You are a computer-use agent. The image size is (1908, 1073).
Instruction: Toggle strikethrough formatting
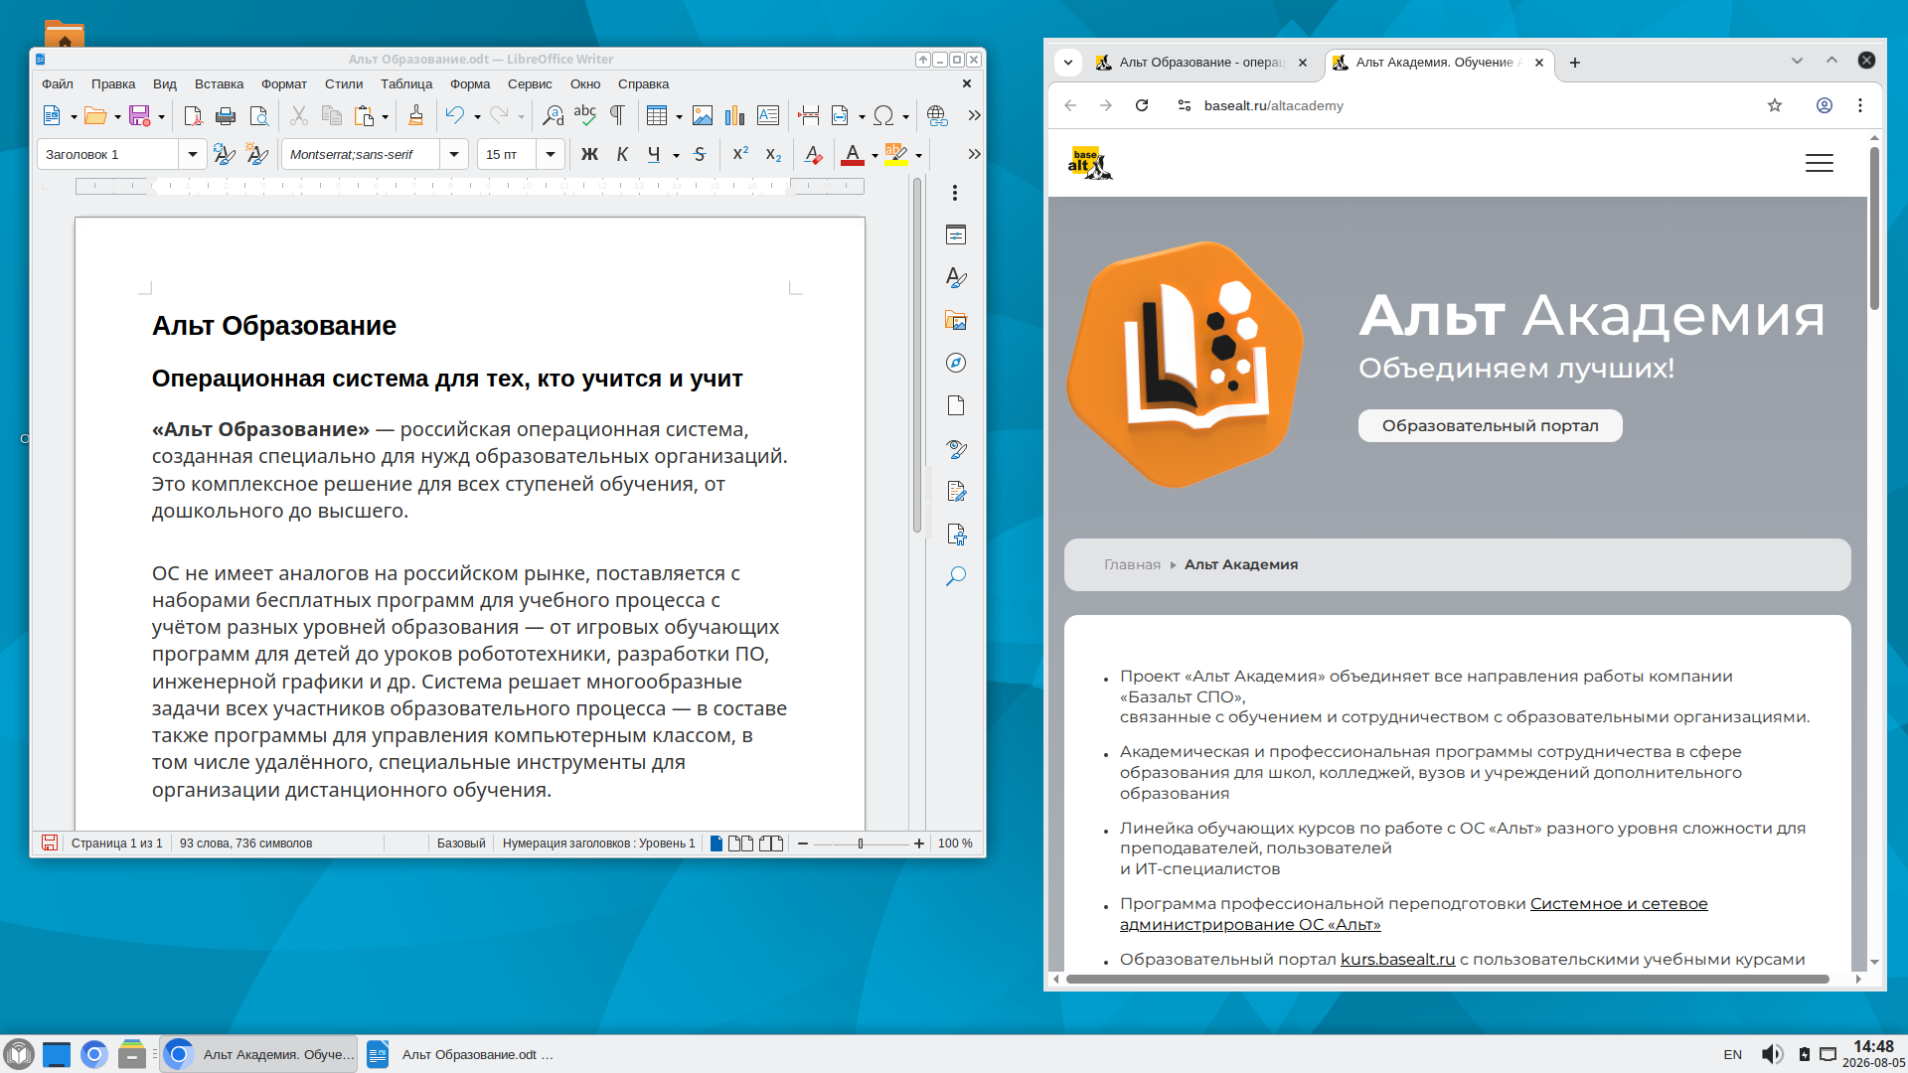[x=700, y=154]
